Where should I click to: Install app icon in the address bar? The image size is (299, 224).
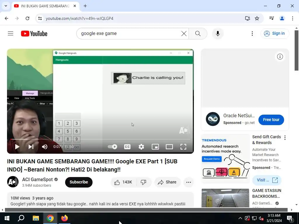point(247,18)
